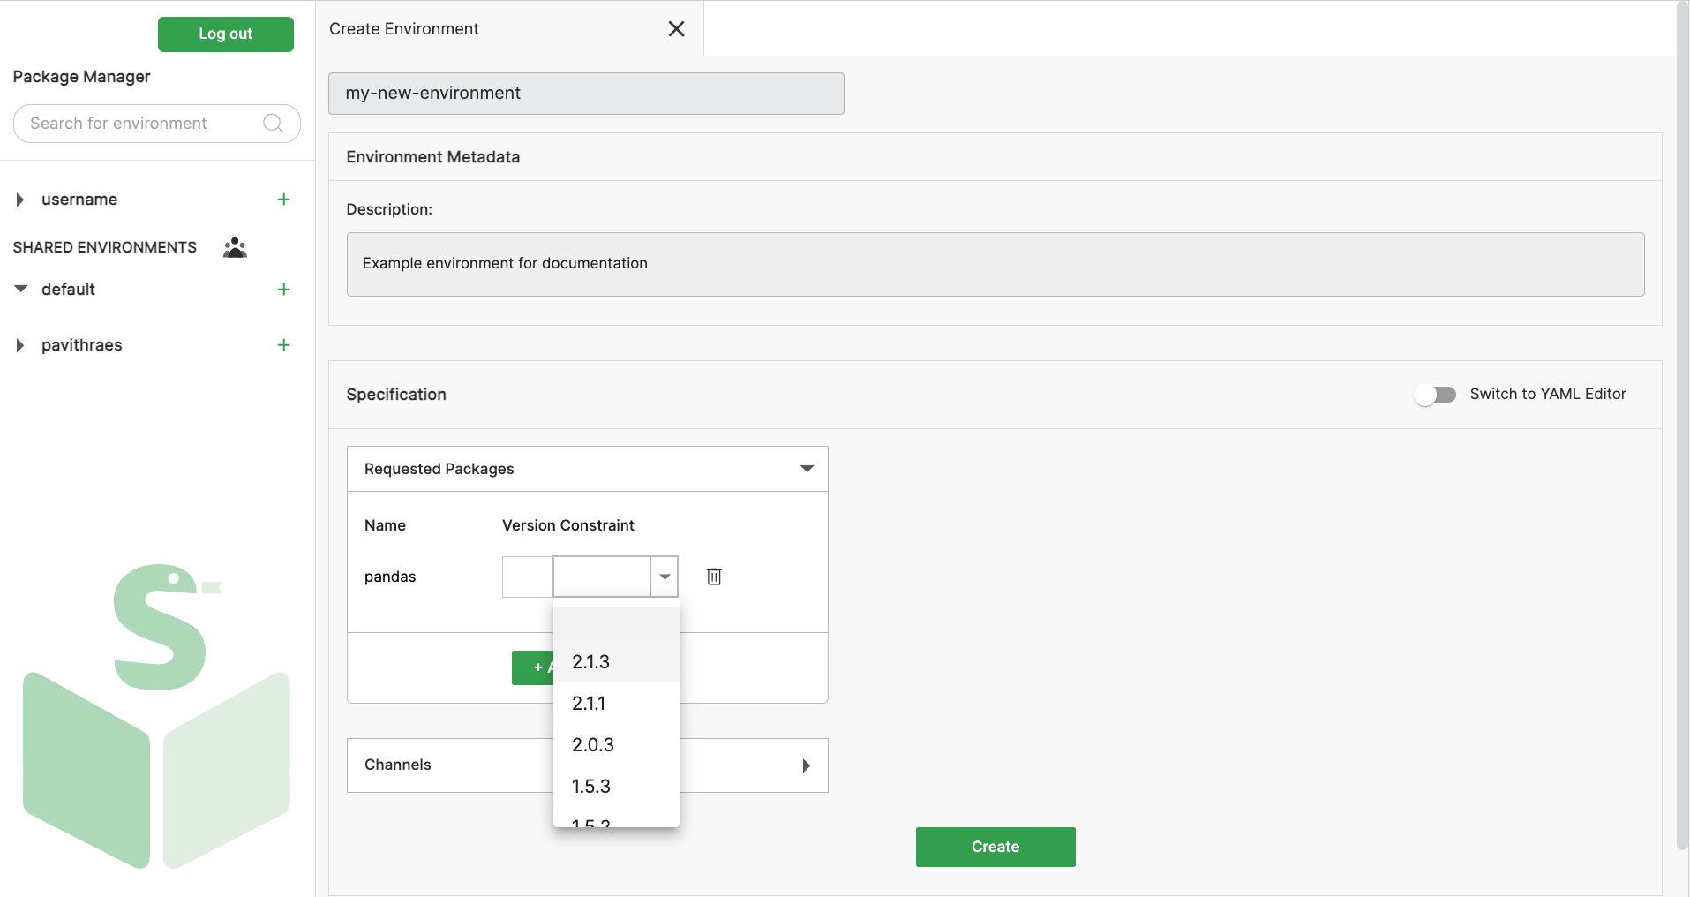Open the pandas version constraint dropdown
The image size is (1690, 897).
coord(664,576)
